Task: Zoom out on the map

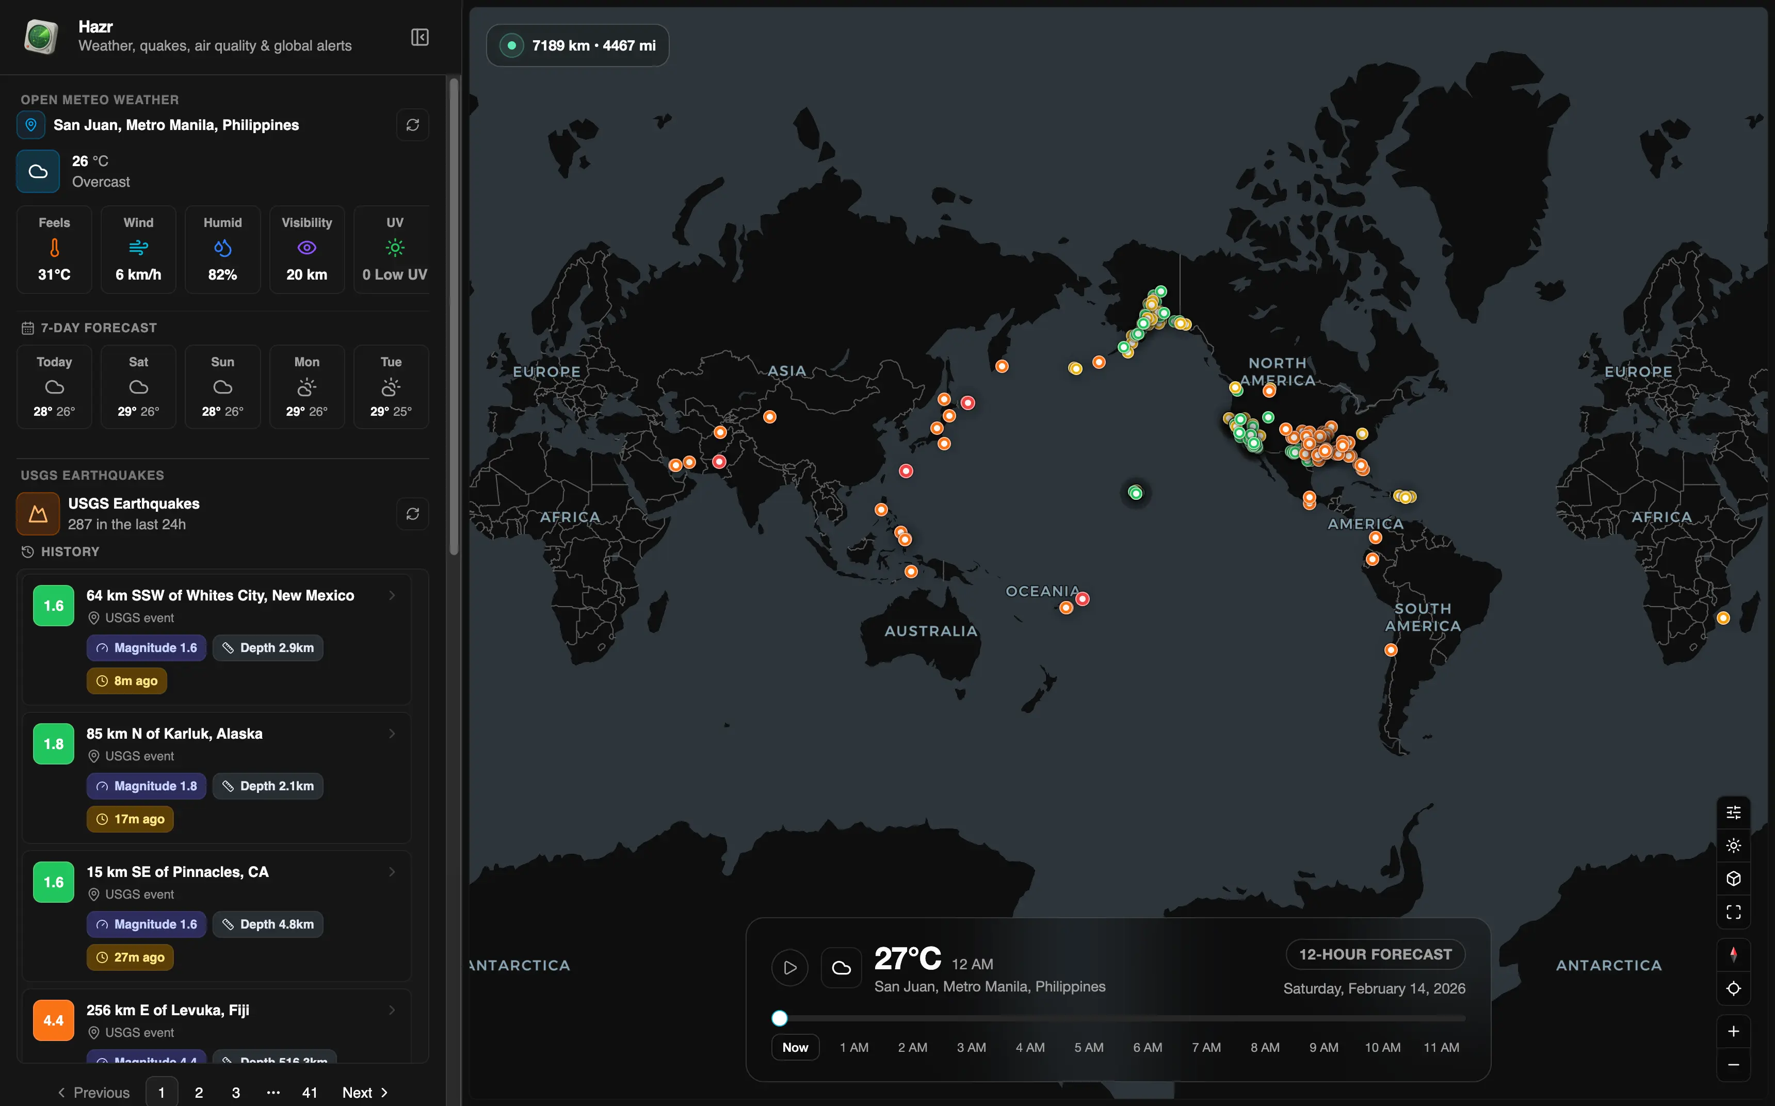Action: click(x=1733, y=1065)
